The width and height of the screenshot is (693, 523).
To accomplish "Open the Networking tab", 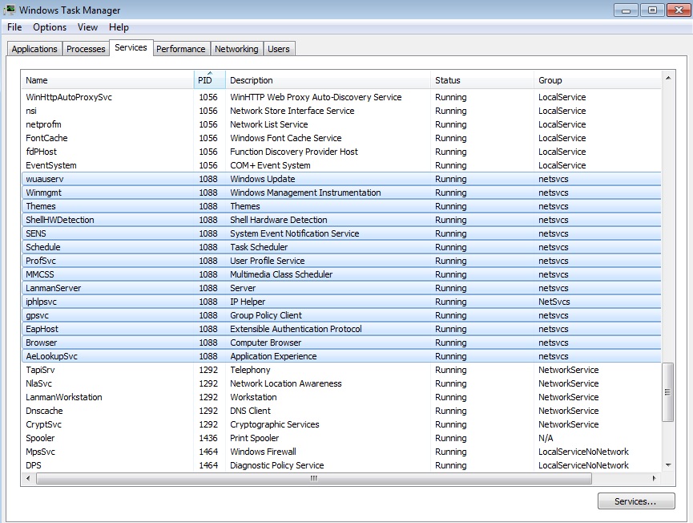I will 236,49.
